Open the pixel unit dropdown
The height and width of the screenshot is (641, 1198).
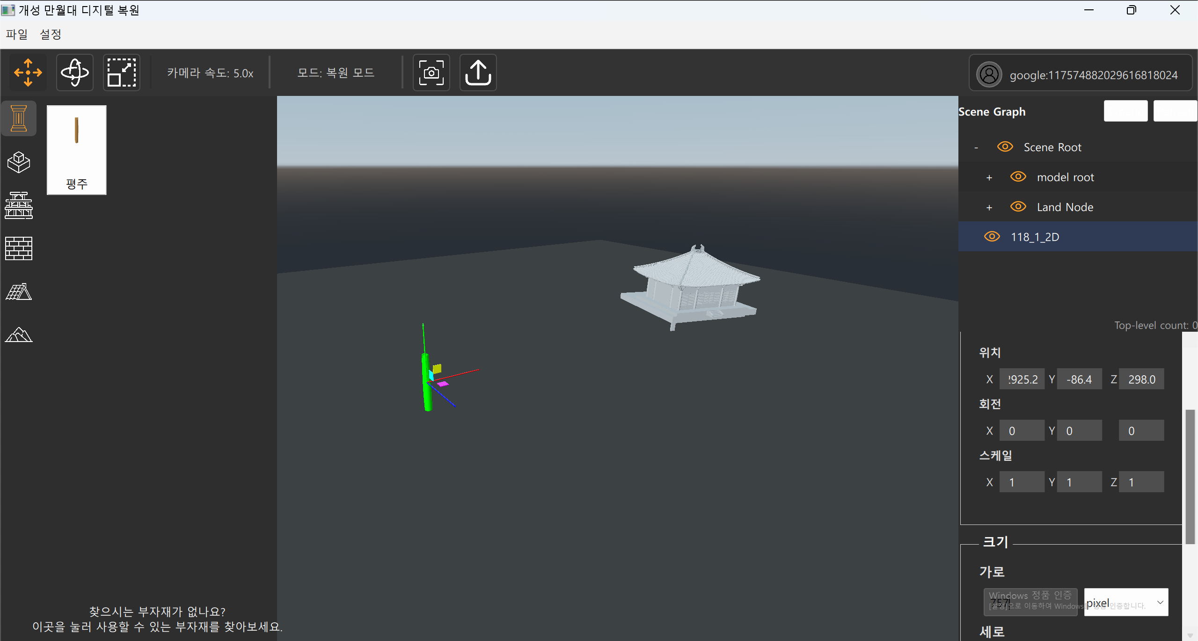(x=1125, y=602)
